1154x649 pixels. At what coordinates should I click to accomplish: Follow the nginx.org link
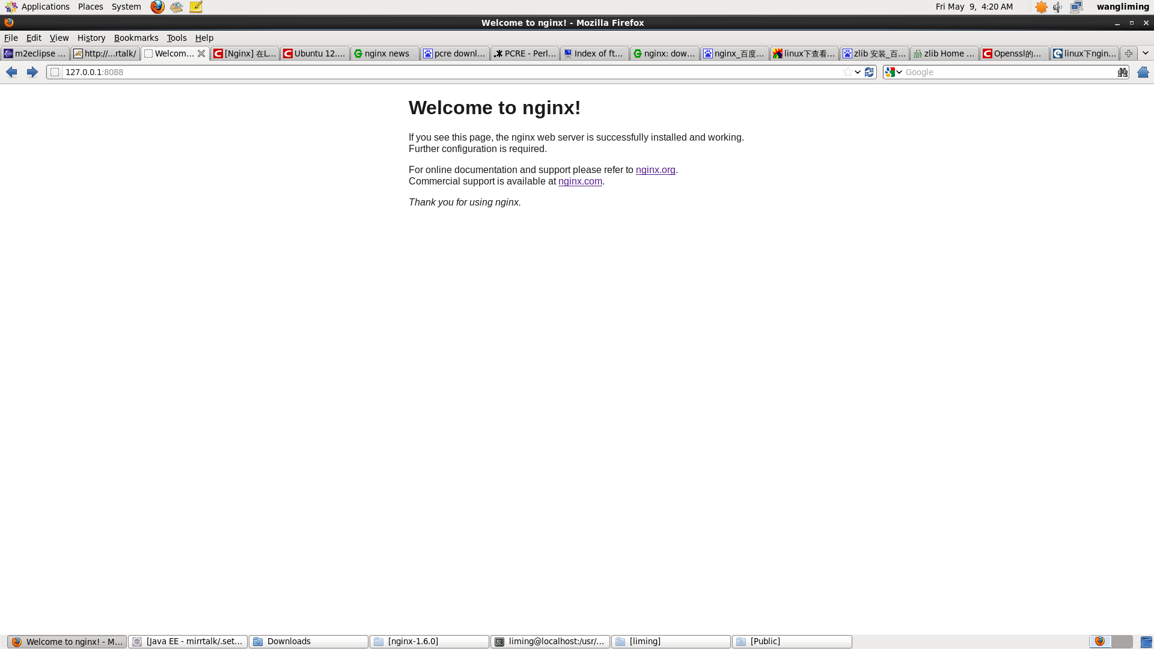tap(655, 170)
